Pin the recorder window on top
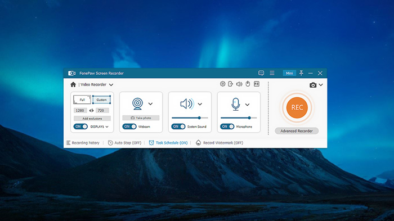The width and height of the screenshot is (394, 221). coord(301,73)
